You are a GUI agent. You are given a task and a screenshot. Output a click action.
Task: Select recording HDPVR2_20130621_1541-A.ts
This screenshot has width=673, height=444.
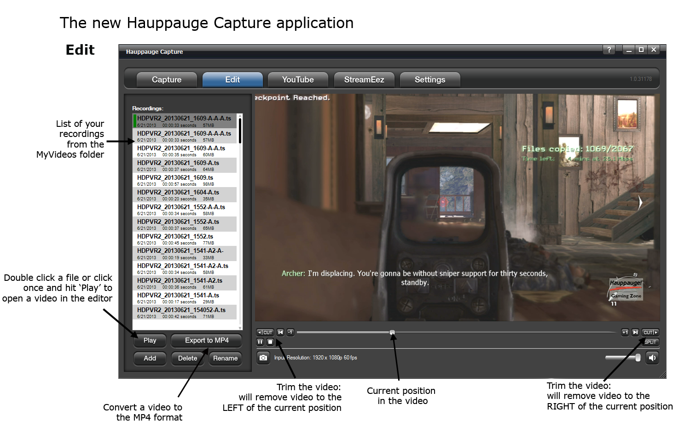[185, 297]
